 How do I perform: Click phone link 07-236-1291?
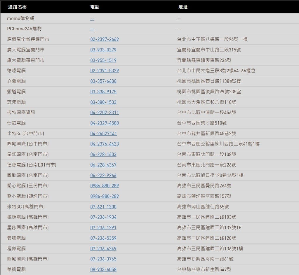coord(103,227)
